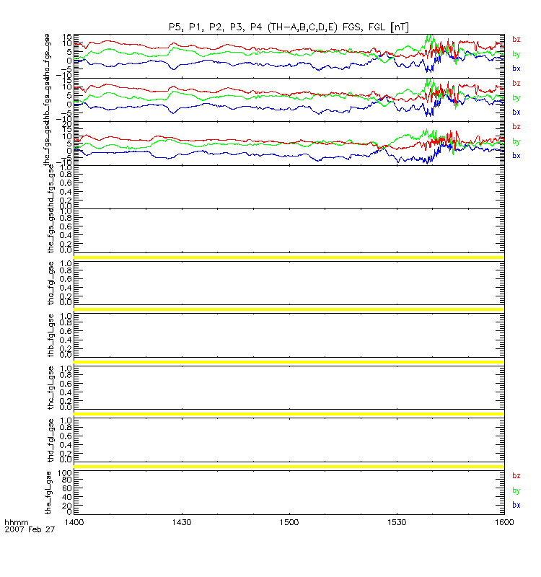Click the green by legend in topmost panel
Image resolution: width=541 pixels, height=577 pixels.
[516, 53]
